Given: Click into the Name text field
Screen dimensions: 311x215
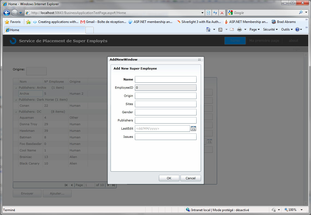Looking at the screenshot, I should [x=165, y=79].
